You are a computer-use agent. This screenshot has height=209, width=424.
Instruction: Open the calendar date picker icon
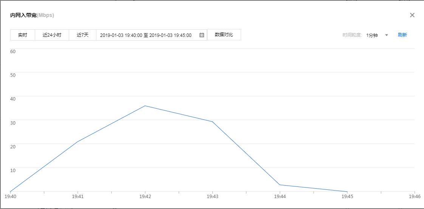click(x=202, y=35)
